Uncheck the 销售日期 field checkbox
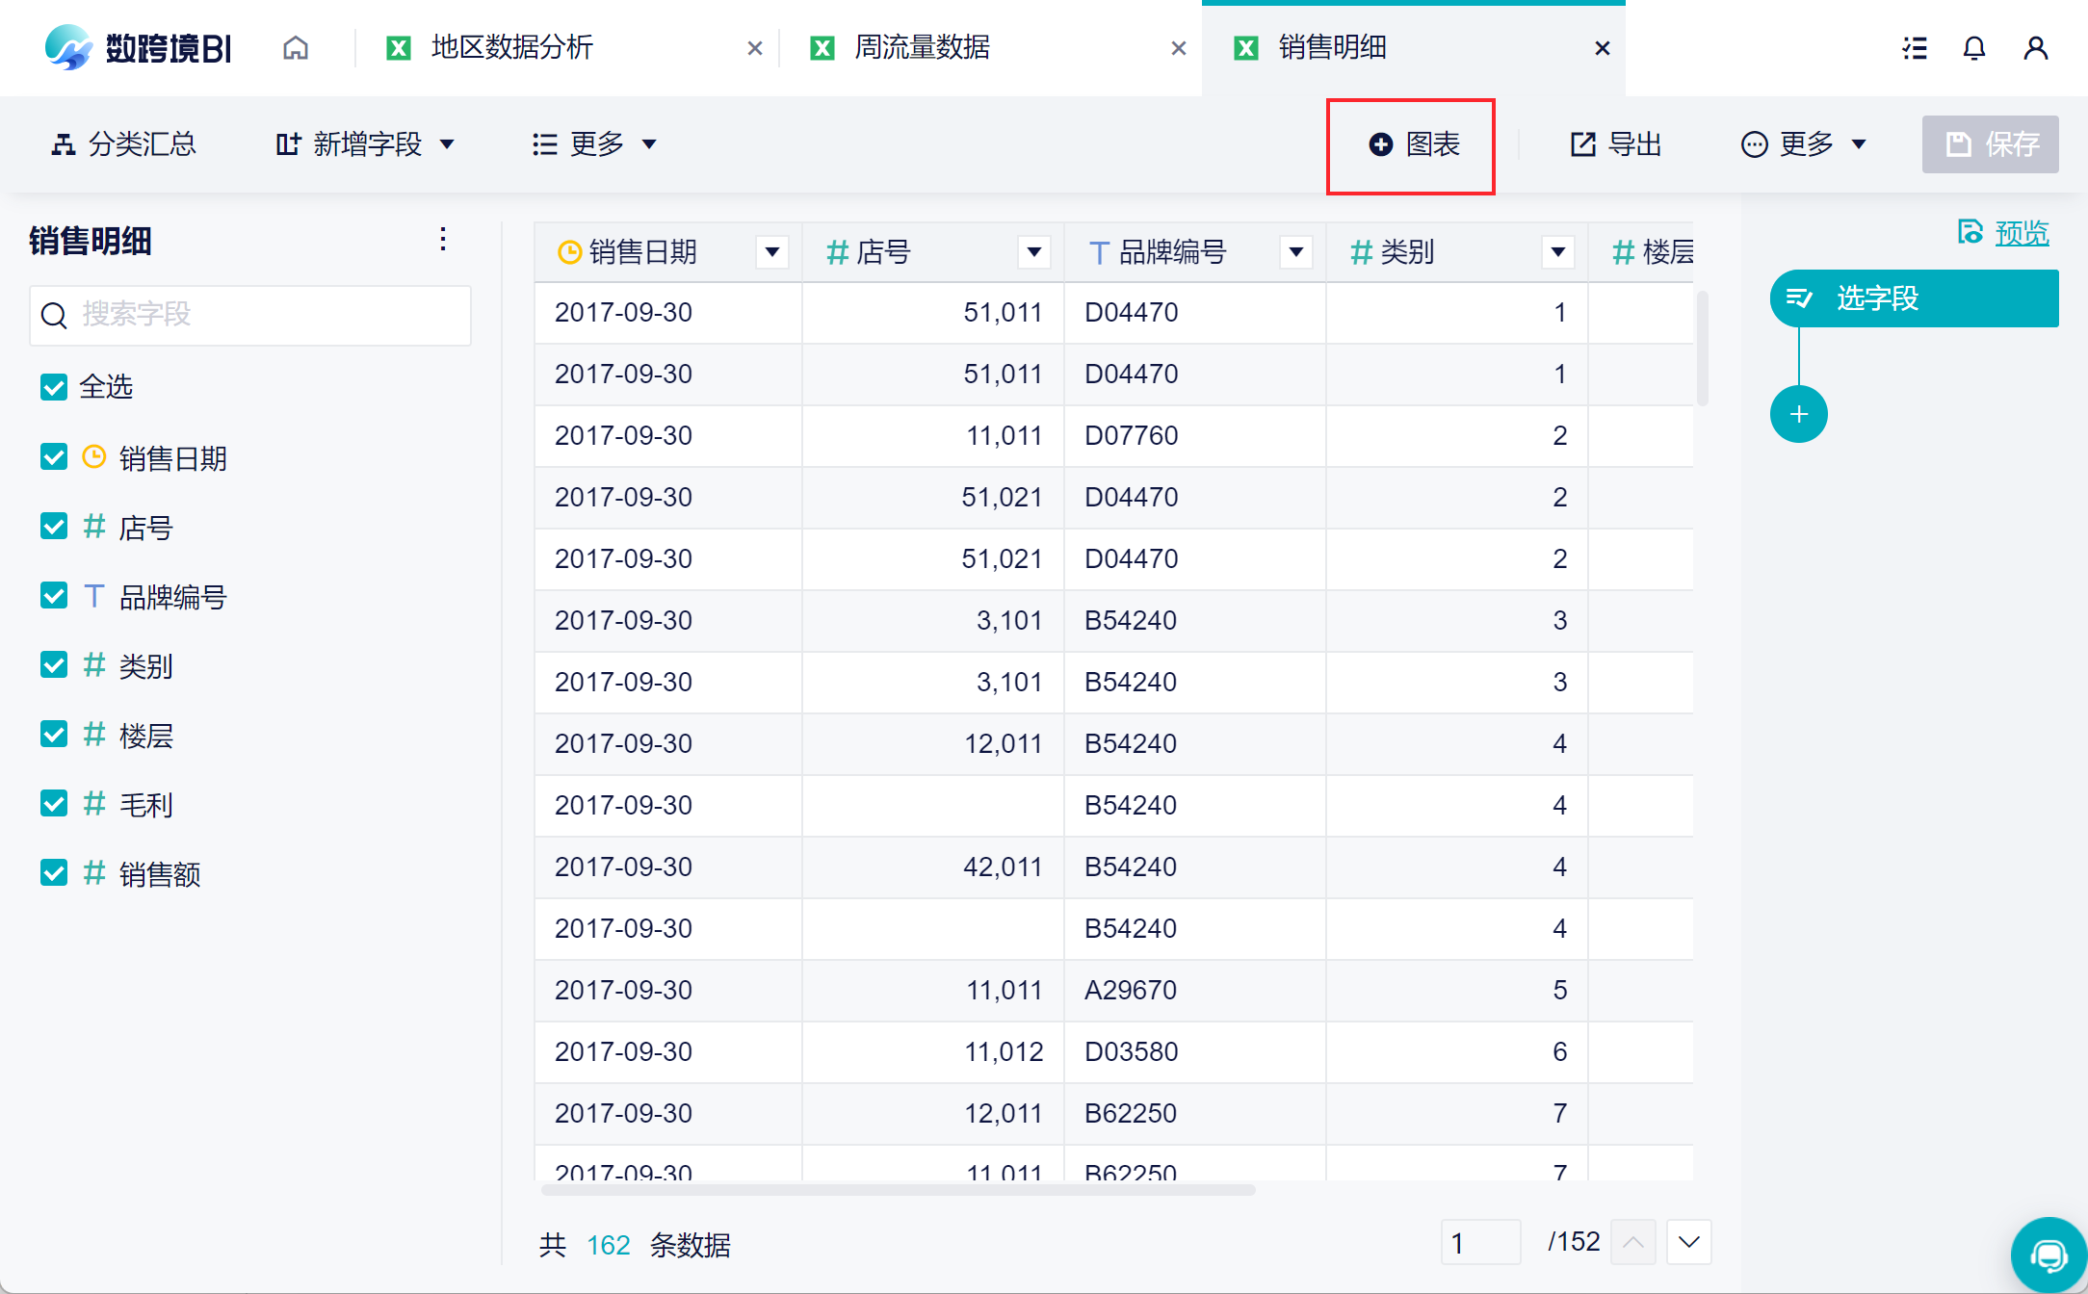This screenshot has height=1294, width=2088. 54,456
